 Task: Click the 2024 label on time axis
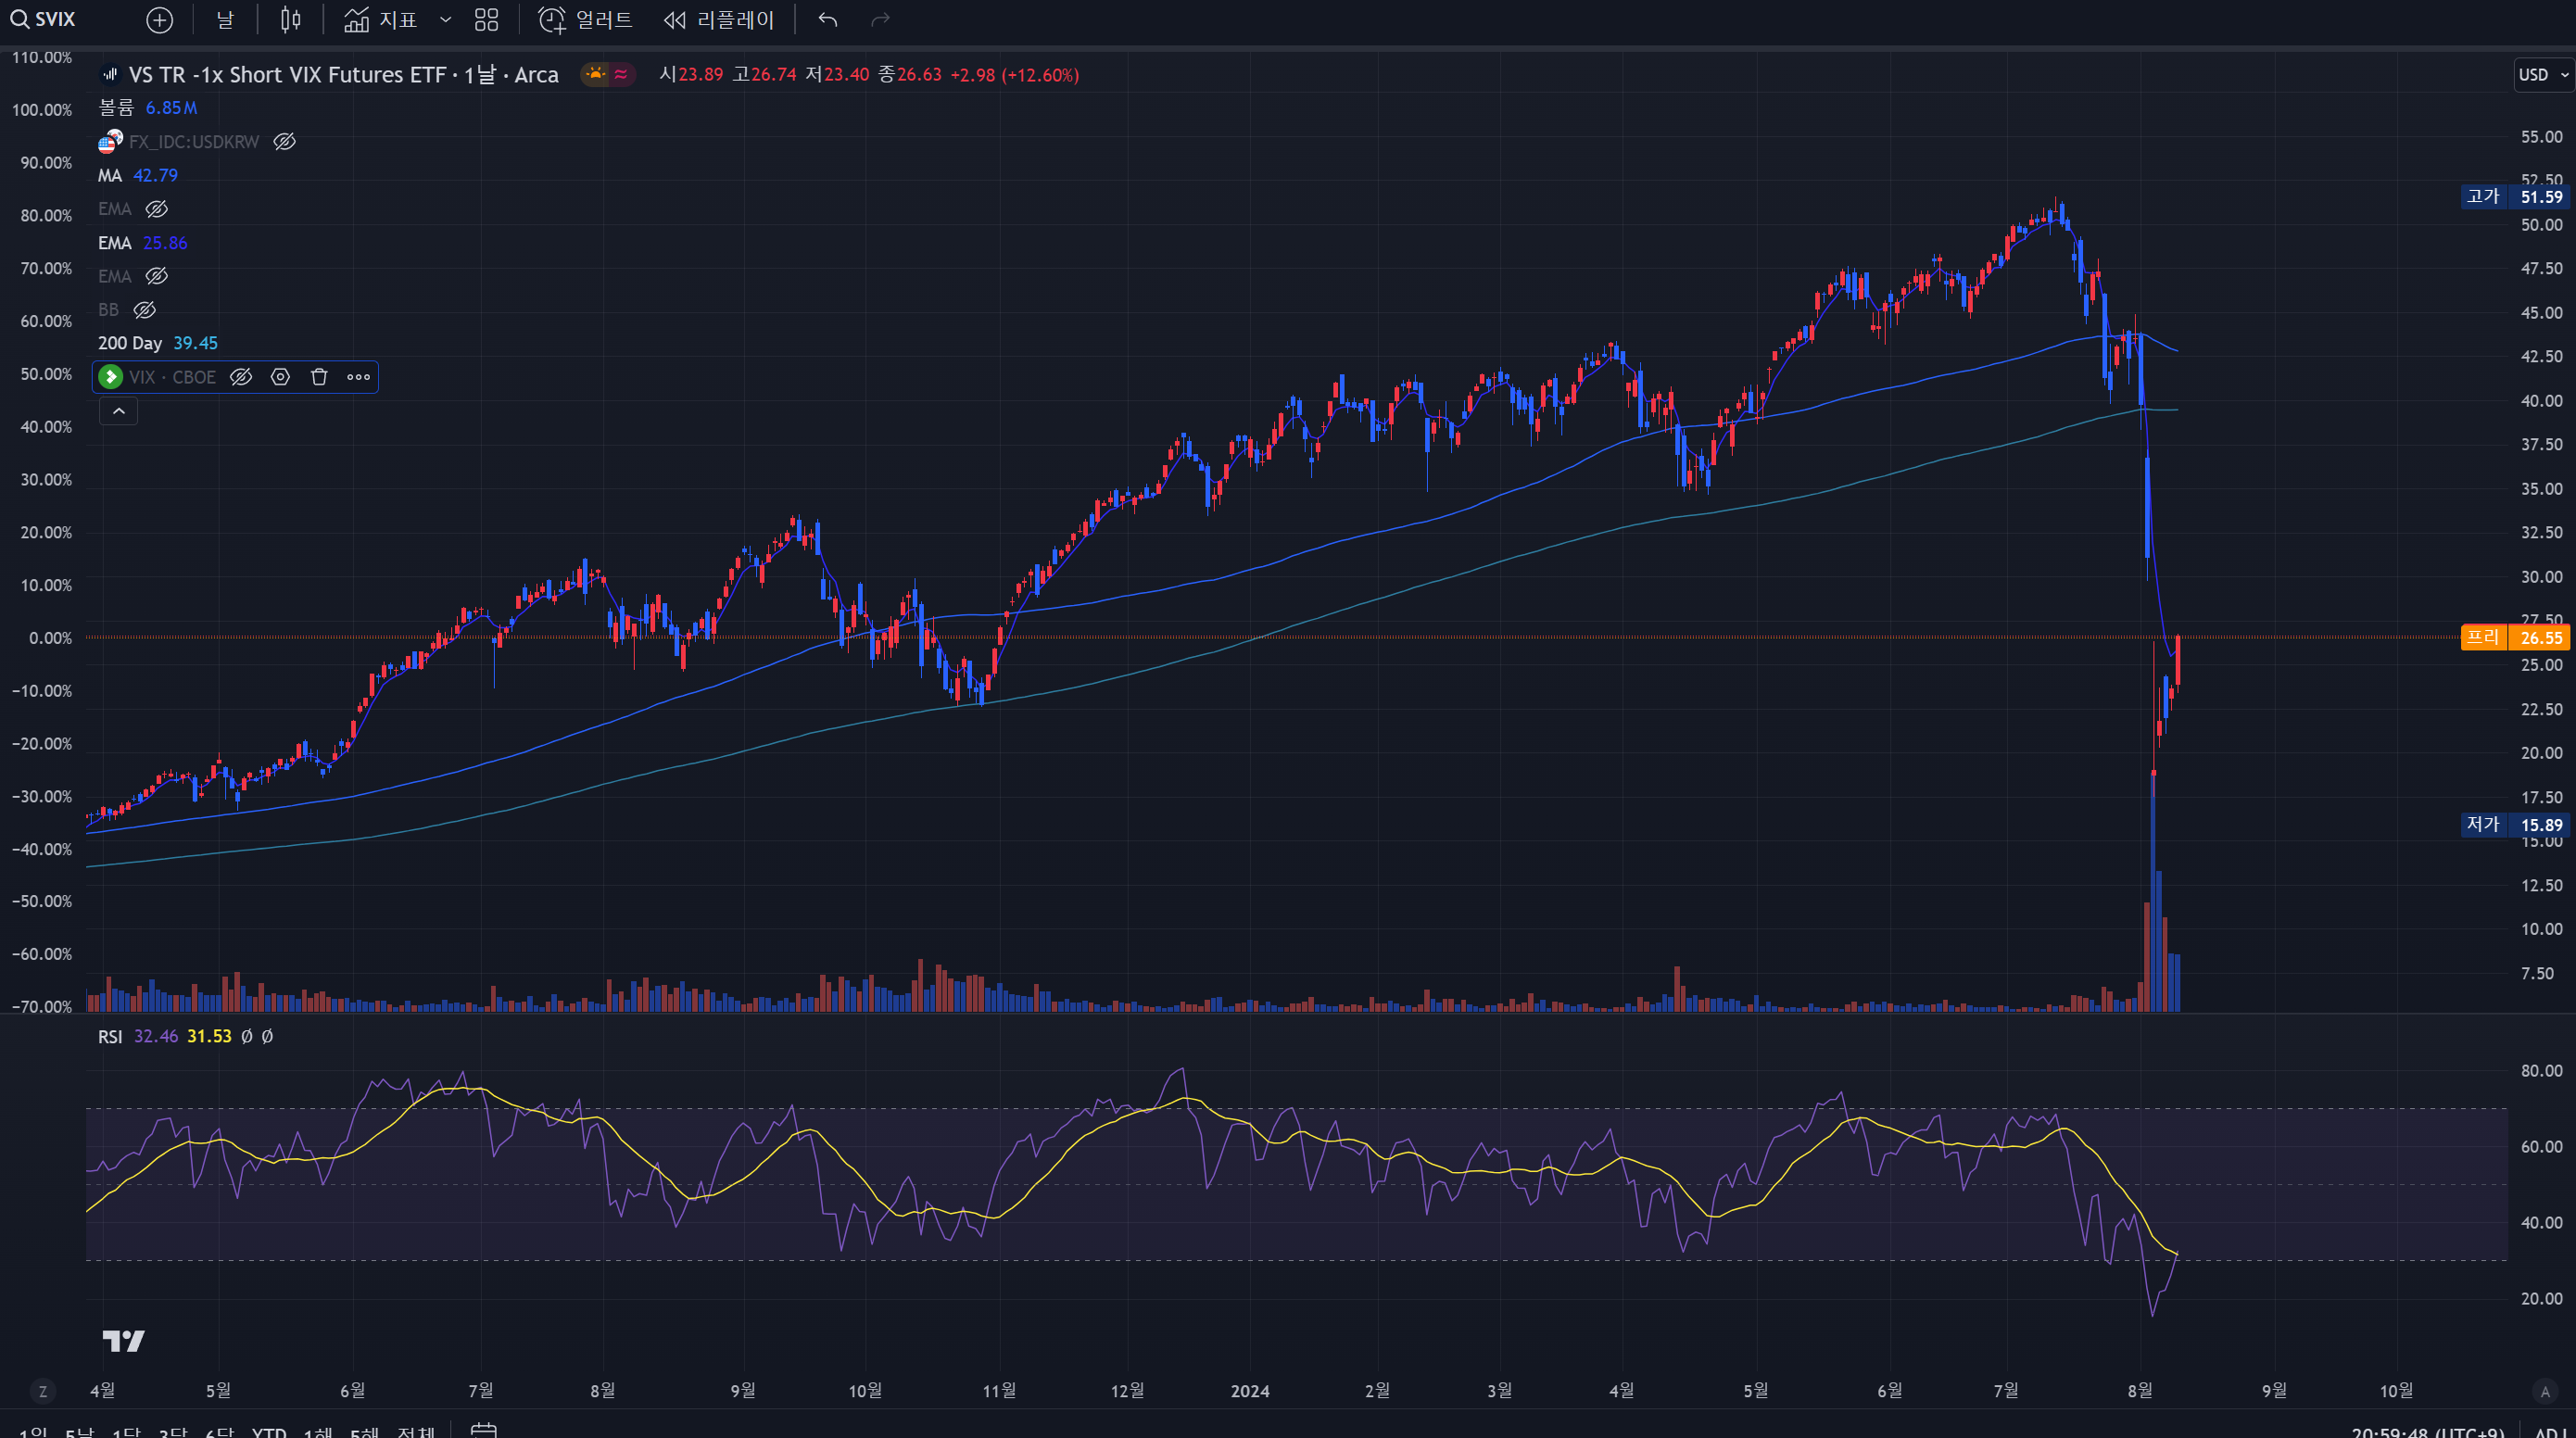coord(1250,1391)
